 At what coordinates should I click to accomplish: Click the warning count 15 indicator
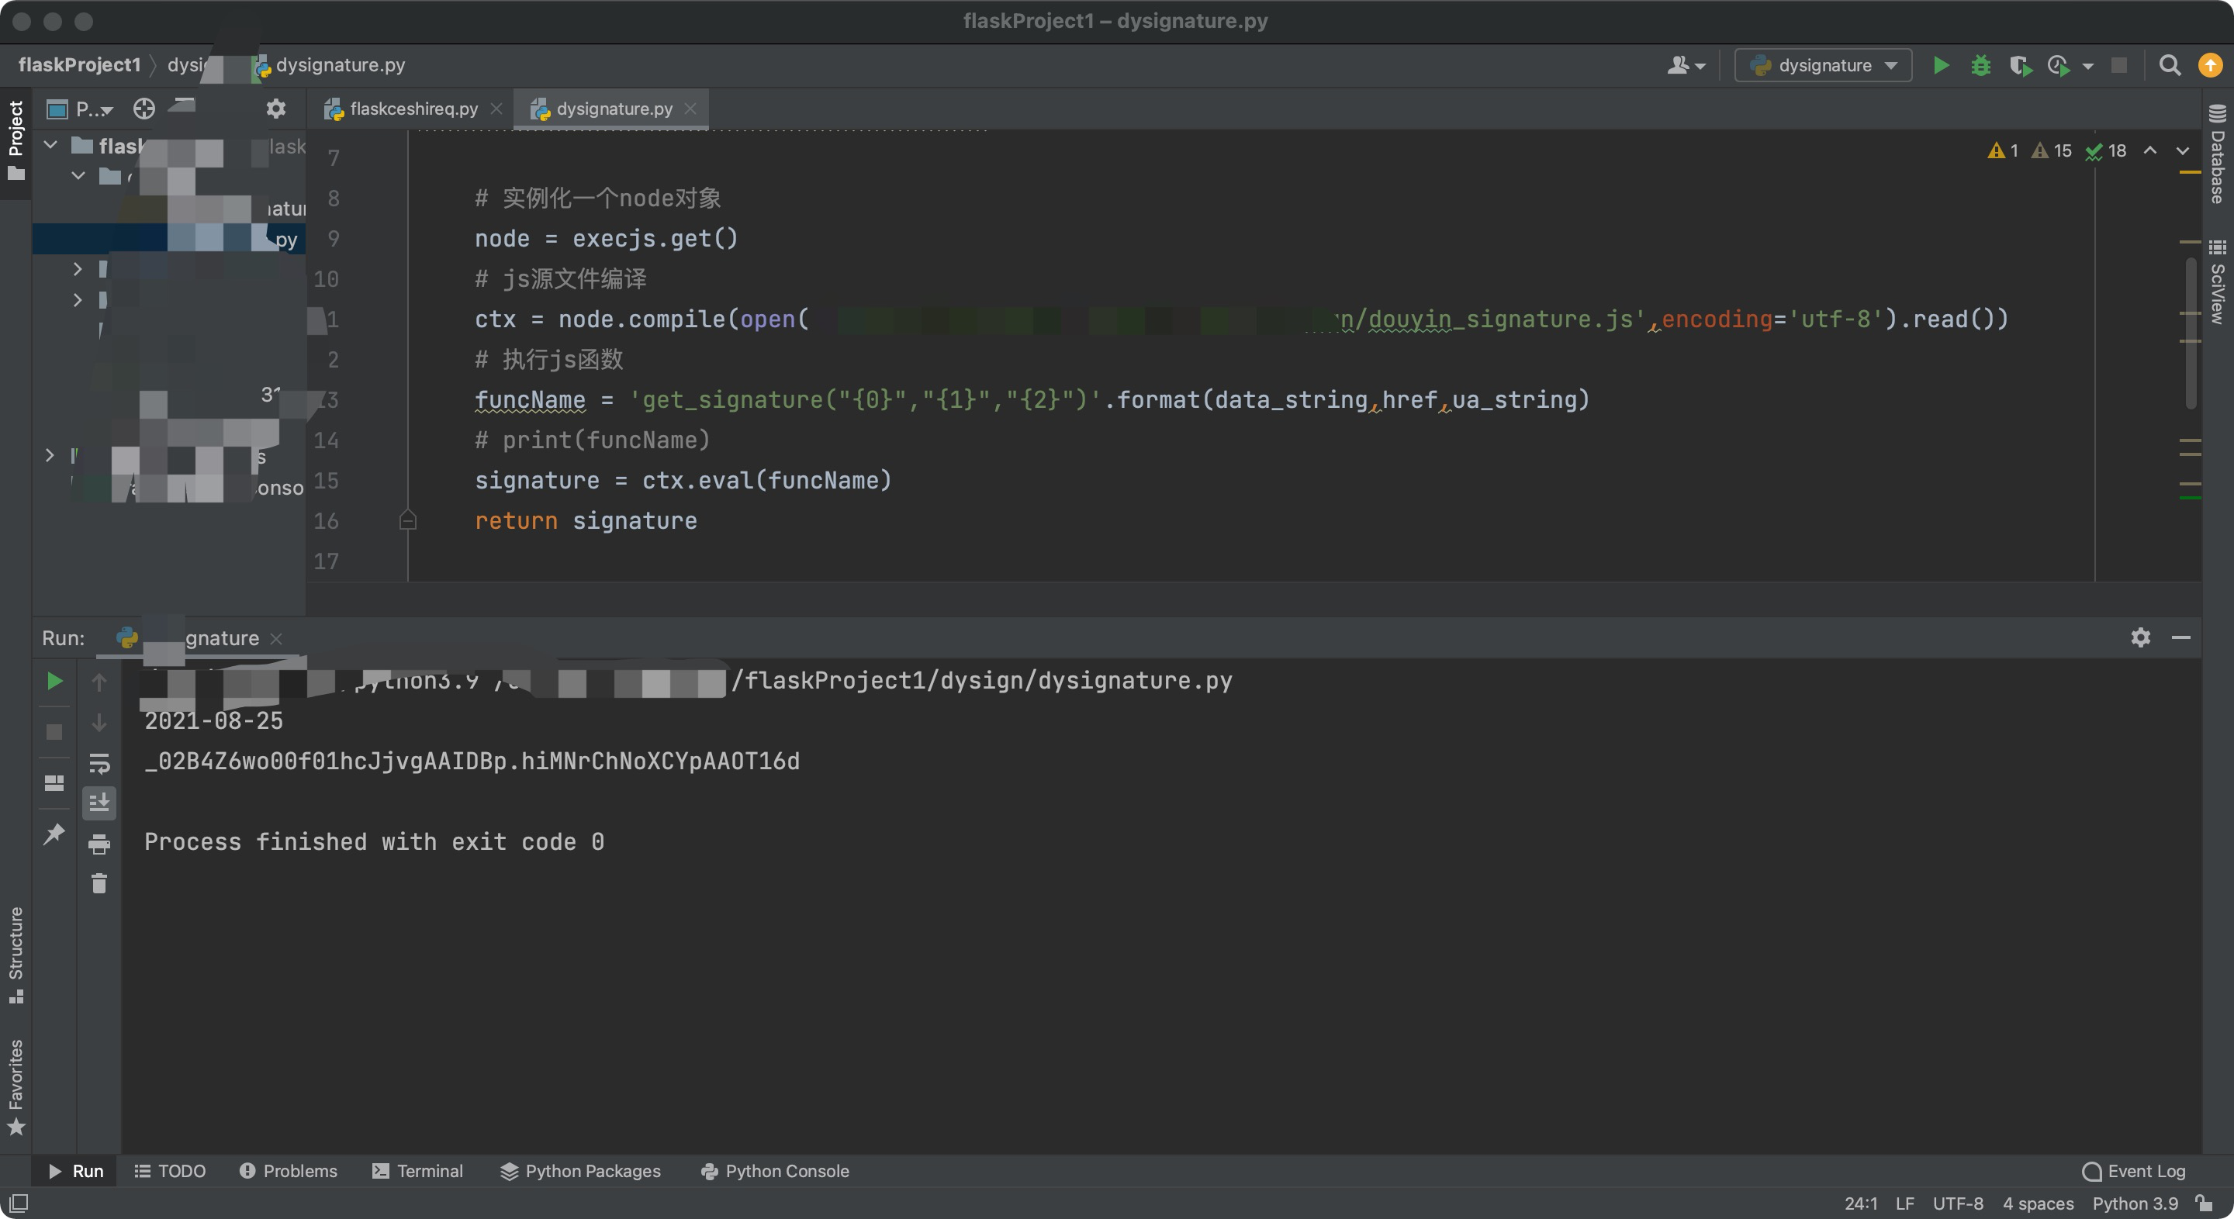(x=2052, y=151)
